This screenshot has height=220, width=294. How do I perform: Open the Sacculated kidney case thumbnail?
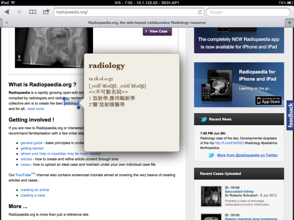pyautogui.click(x=211, y=196)
